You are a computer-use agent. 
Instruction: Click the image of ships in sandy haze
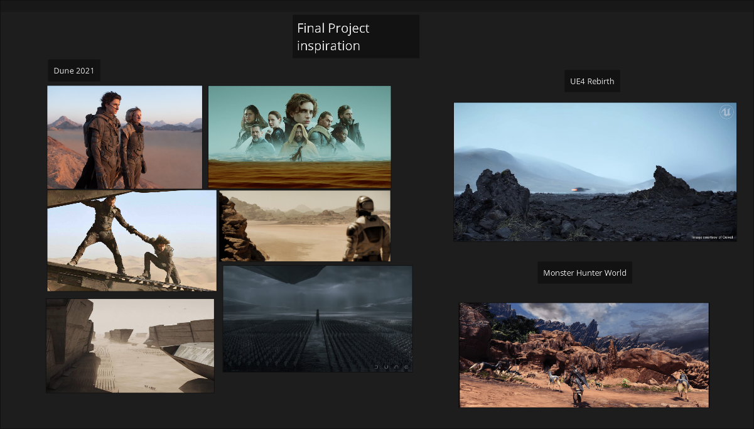click(130, 345)
